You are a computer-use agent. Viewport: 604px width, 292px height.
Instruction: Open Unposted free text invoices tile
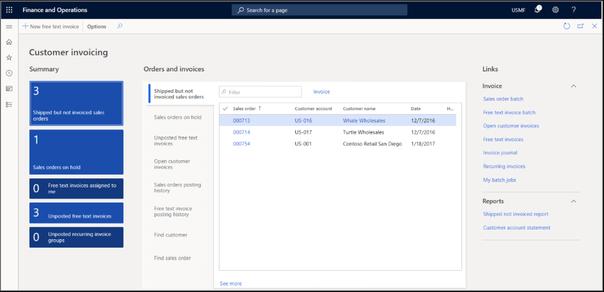click(76, 213)
